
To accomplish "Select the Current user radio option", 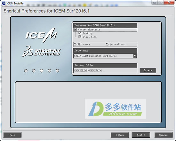I will [107, 44].
